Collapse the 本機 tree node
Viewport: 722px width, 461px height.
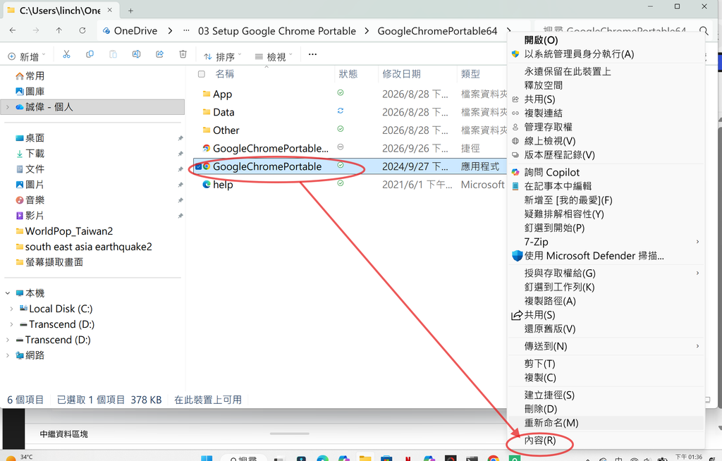8,293
